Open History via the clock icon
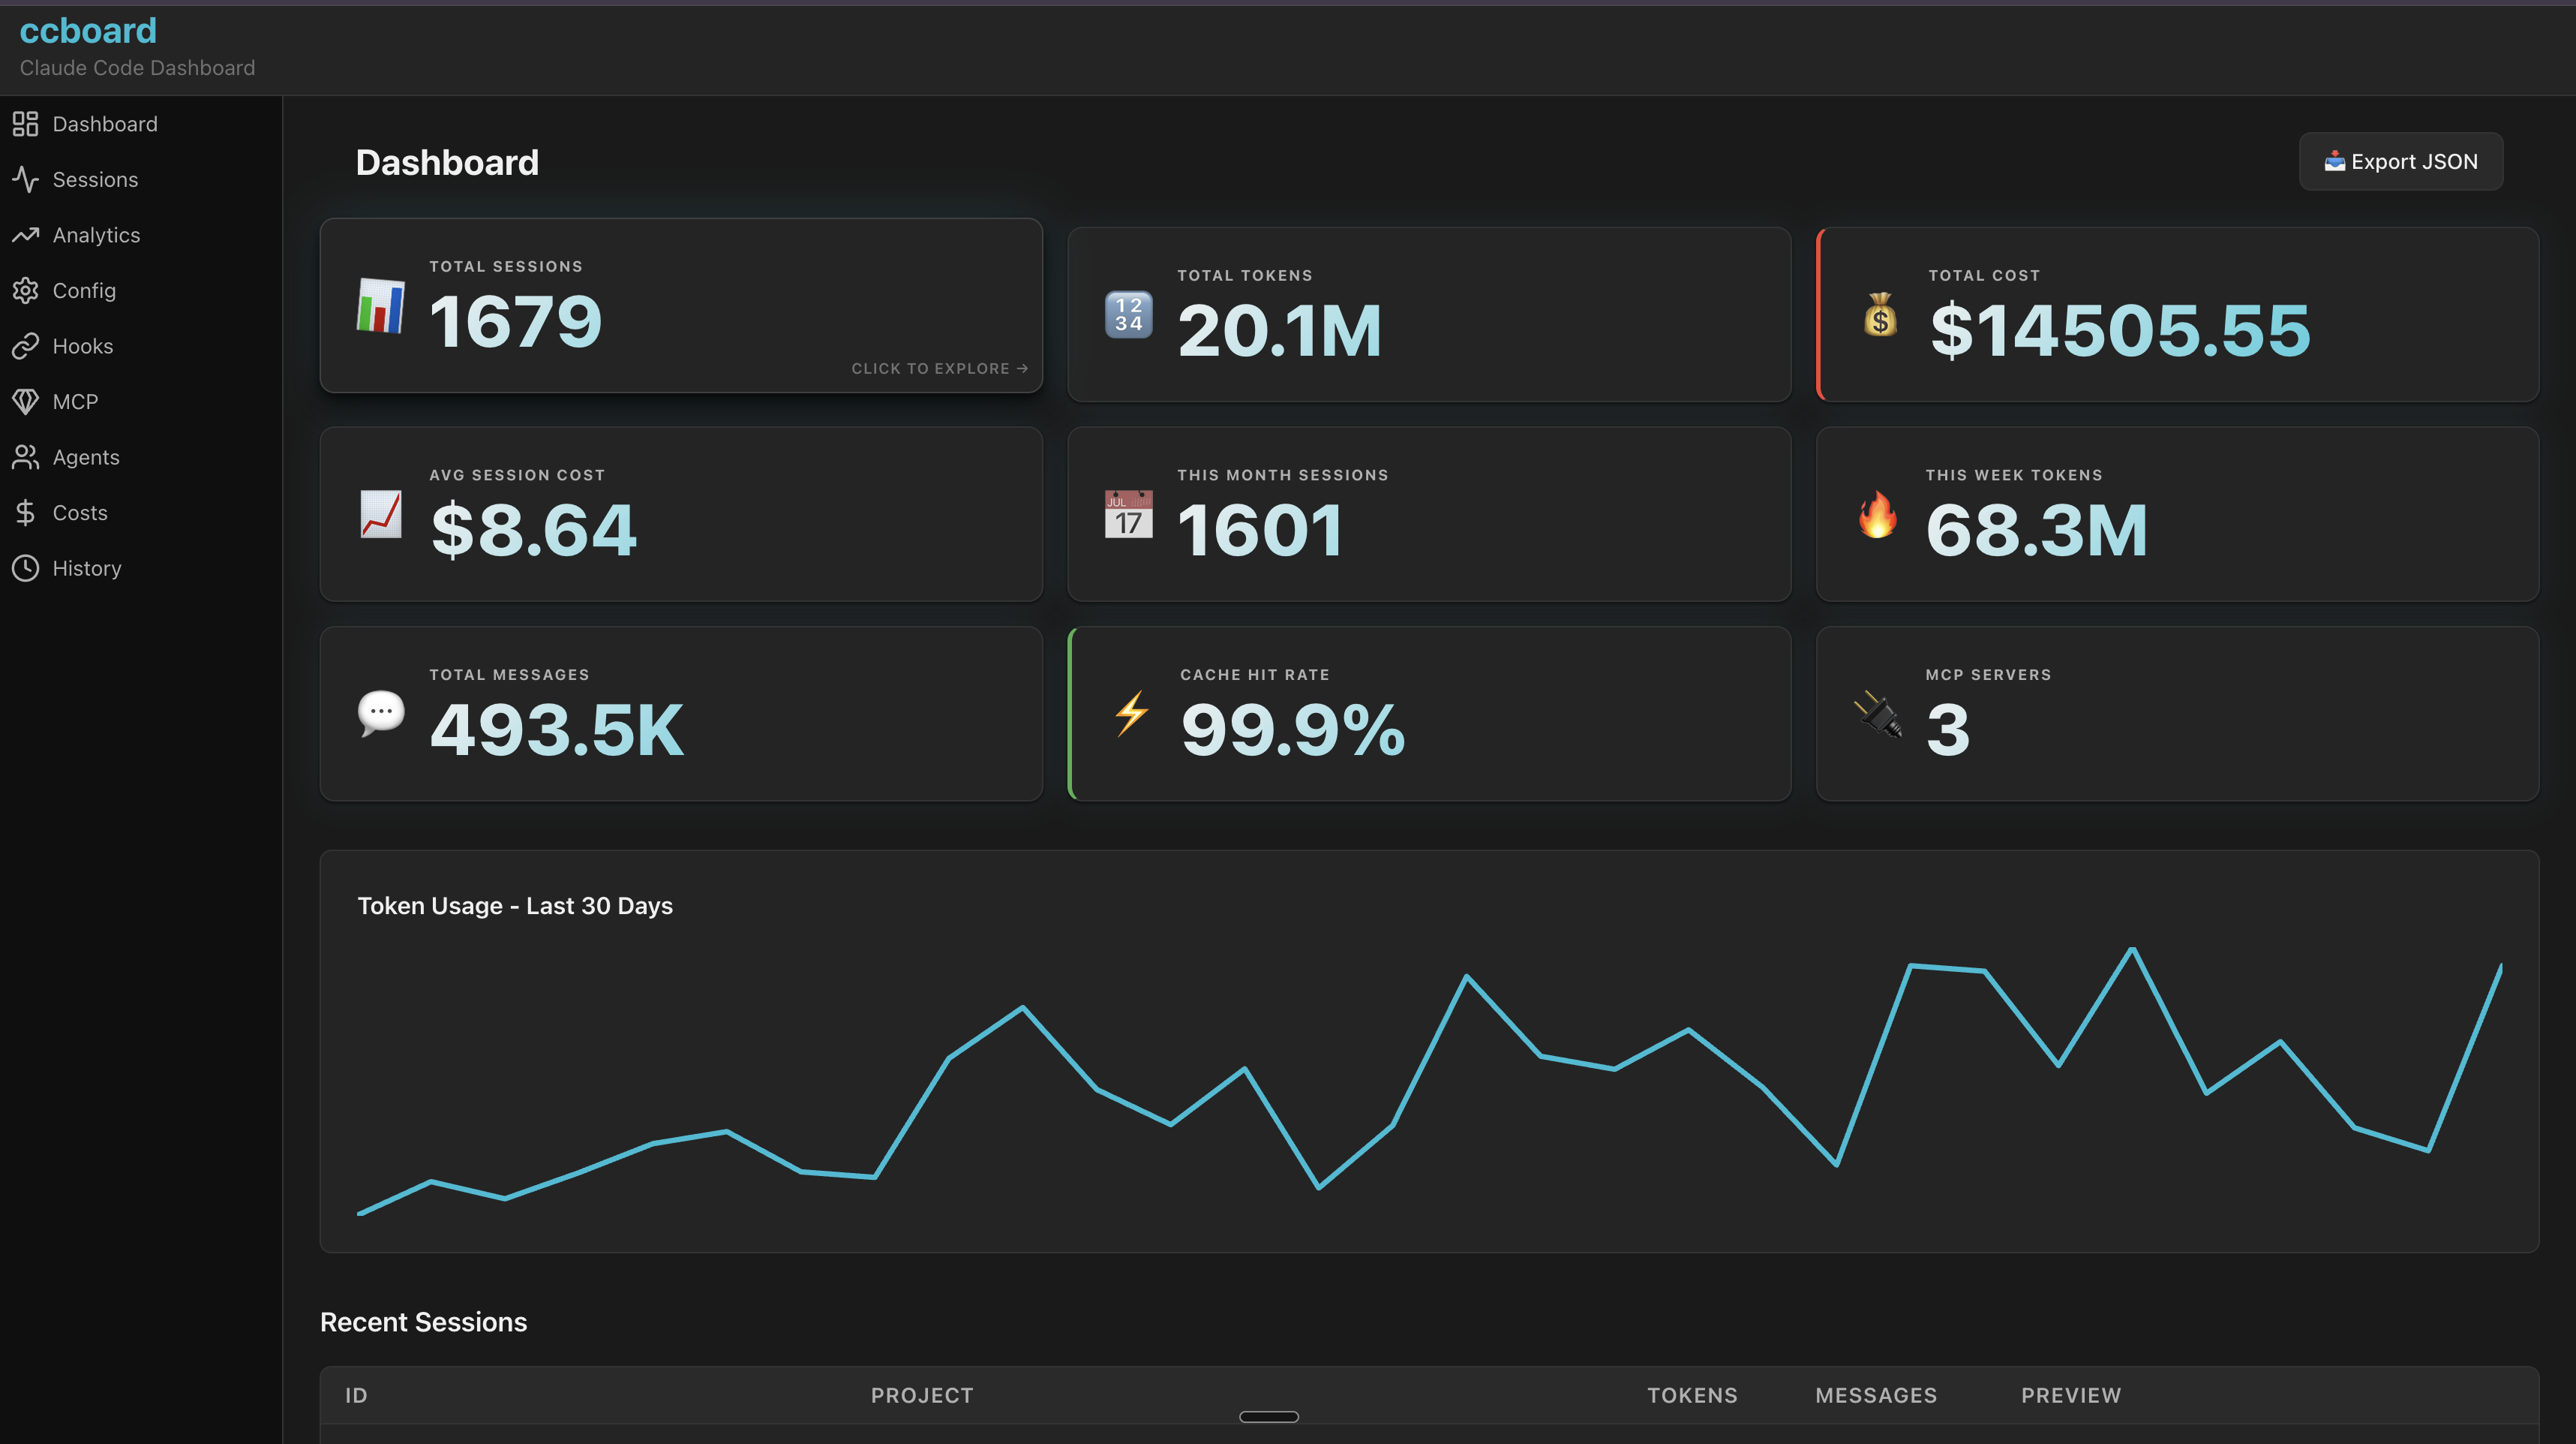Screen dimensions: 2576x1444 26,568
